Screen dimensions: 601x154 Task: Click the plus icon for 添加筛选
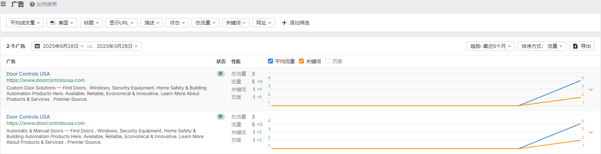coord(284,23)
